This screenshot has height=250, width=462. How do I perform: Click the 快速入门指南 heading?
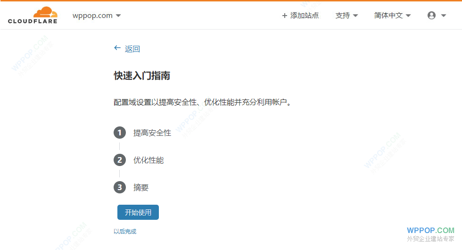click(x=142, y=76)
